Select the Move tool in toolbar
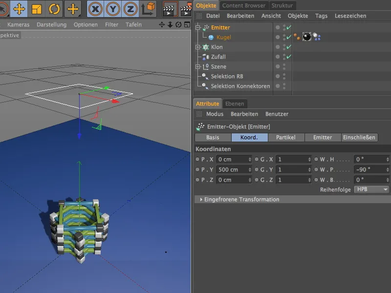Image resolution: width=391 pixels, height=293 pixels. [19, 9]
